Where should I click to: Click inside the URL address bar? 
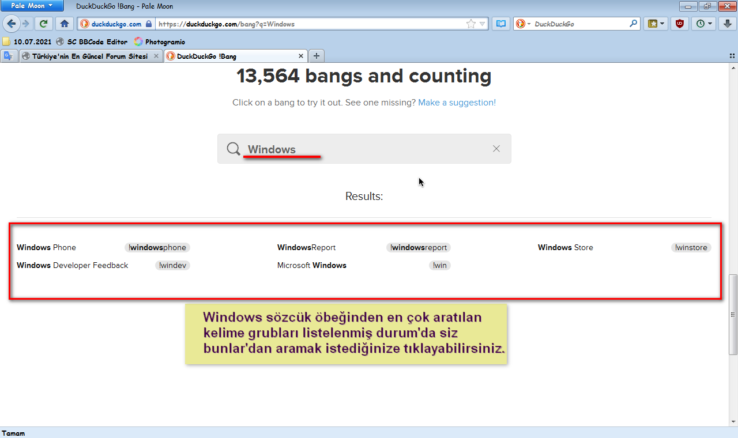(x=311, y=24)
